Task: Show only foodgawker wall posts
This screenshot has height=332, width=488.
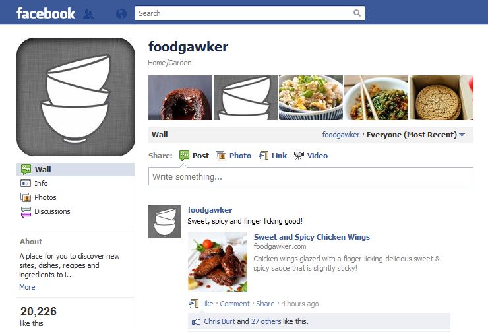Action: point(341,135)
